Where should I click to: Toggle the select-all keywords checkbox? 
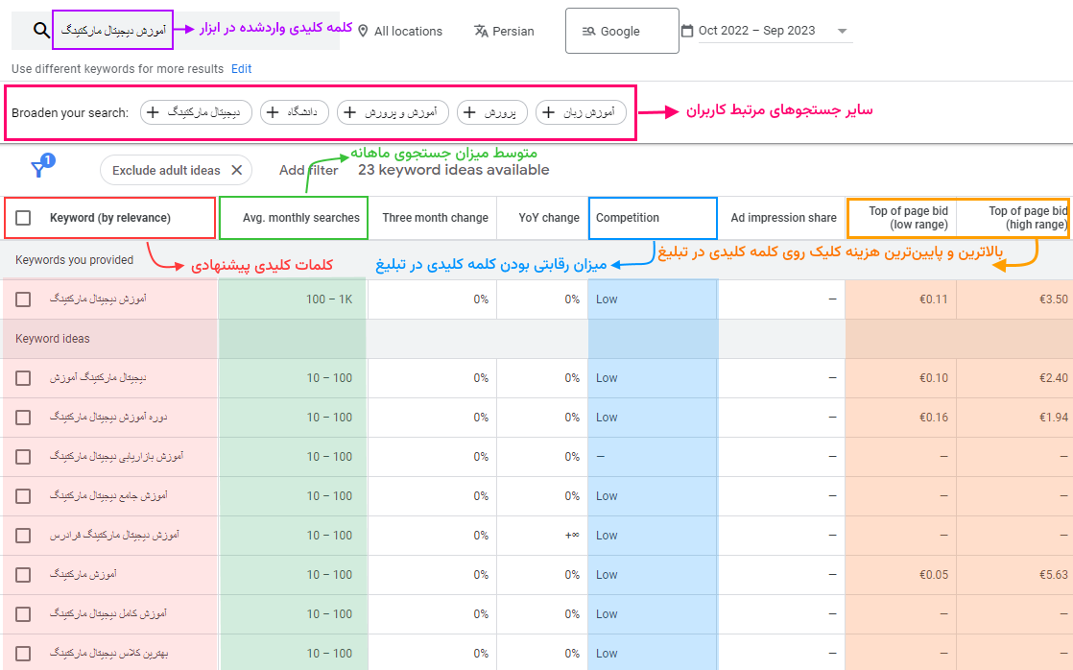coord(24,218)
